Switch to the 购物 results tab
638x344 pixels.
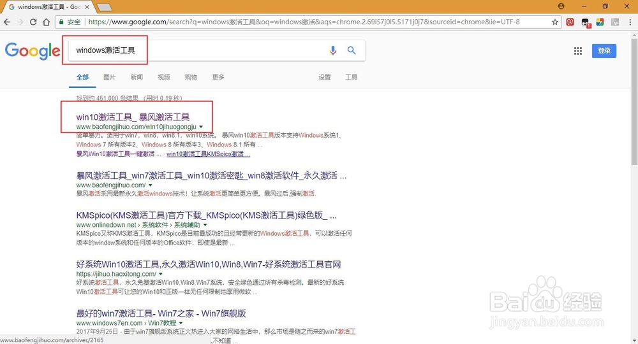coord(191,76)
